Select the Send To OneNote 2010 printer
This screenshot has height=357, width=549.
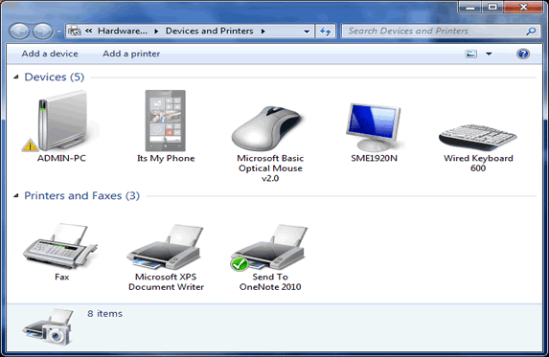click(269, 247)
